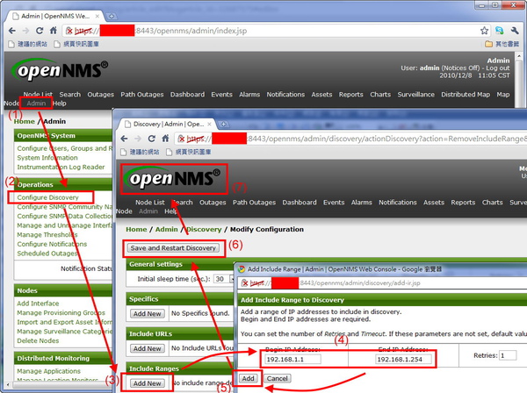Click Configure Discovery link
This screenshot has height=393, width=527.
click(47, 197)
